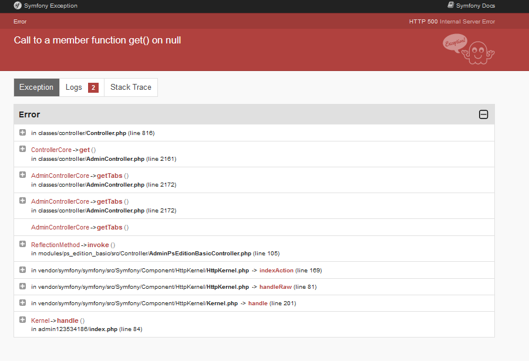Click the admin123534186/index.php file path

[x=78, y=329]
